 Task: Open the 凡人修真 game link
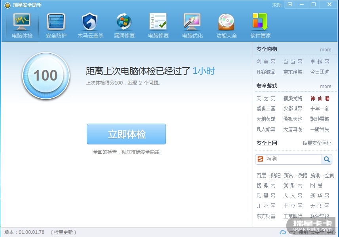coord(266,130)
